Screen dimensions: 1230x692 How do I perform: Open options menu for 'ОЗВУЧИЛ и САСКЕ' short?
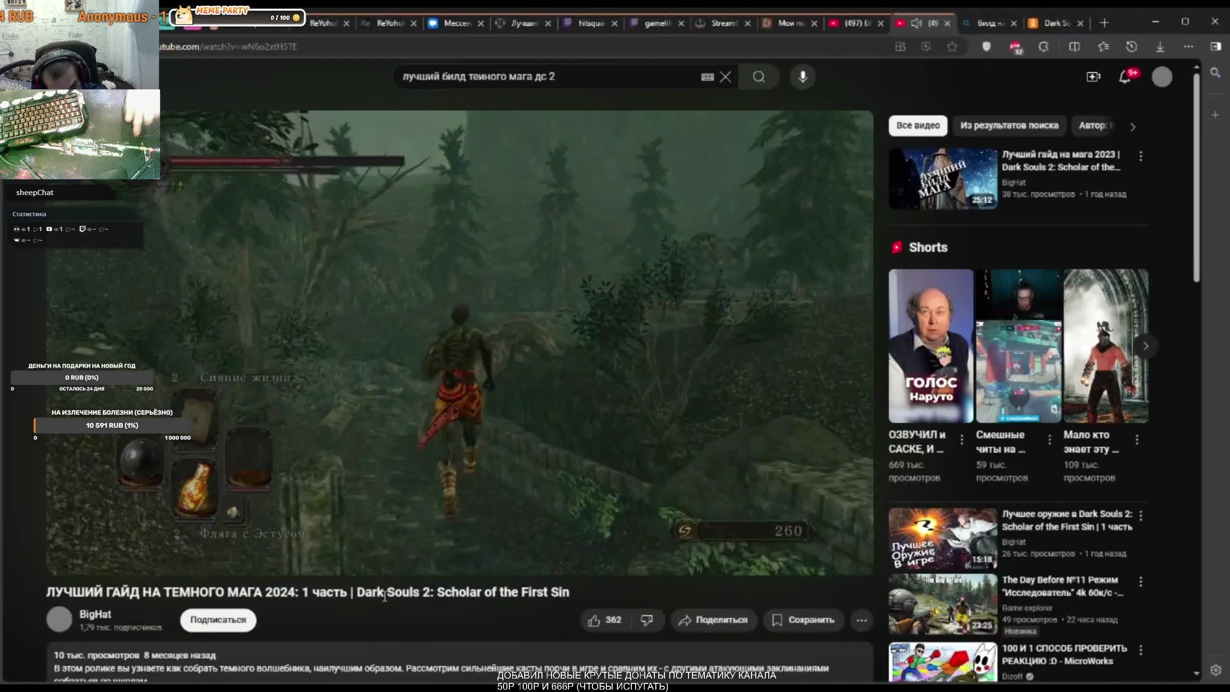point(962,439)
